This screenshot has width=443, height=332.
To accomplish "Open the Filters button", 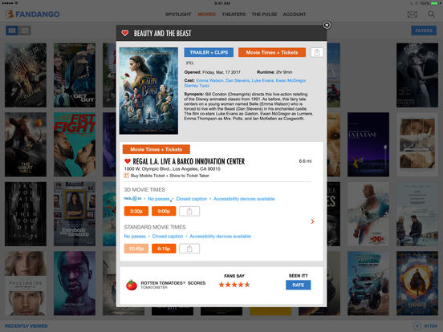I will click(424, 30).
